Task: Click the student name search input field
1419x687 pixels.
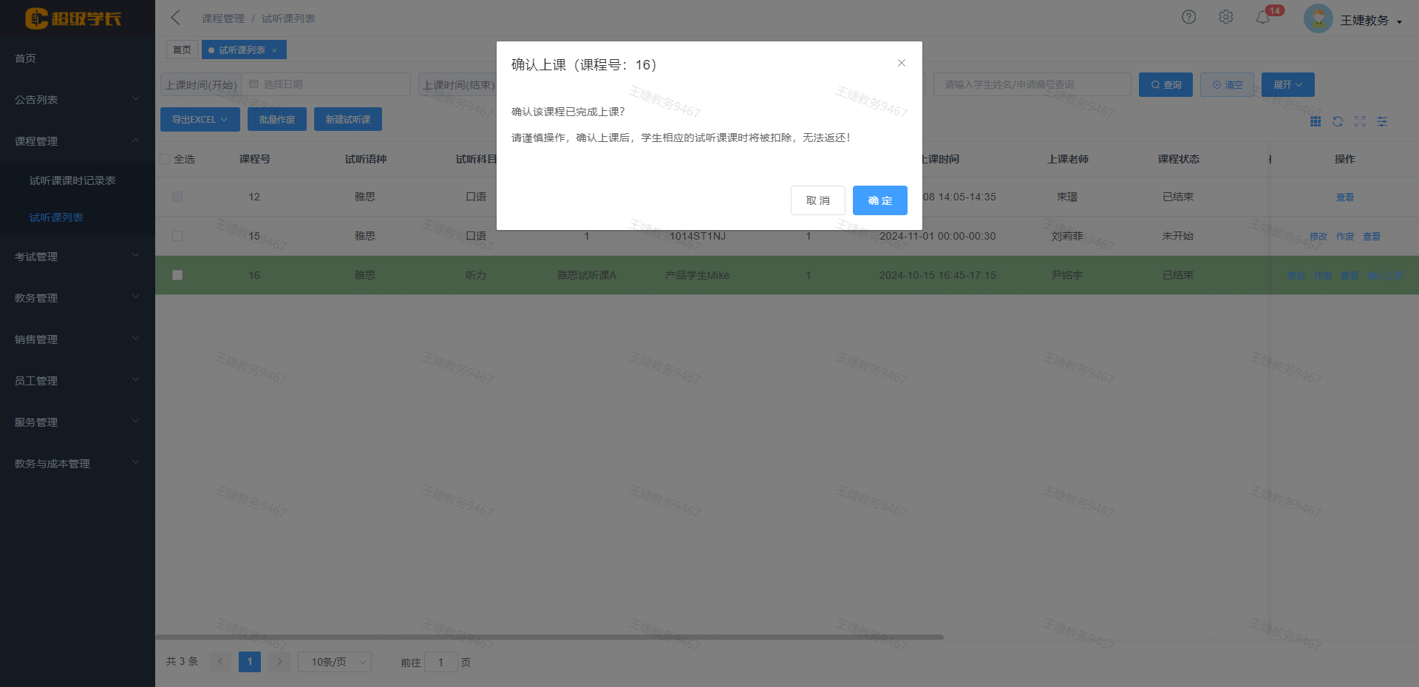Action: [1031, 84]
